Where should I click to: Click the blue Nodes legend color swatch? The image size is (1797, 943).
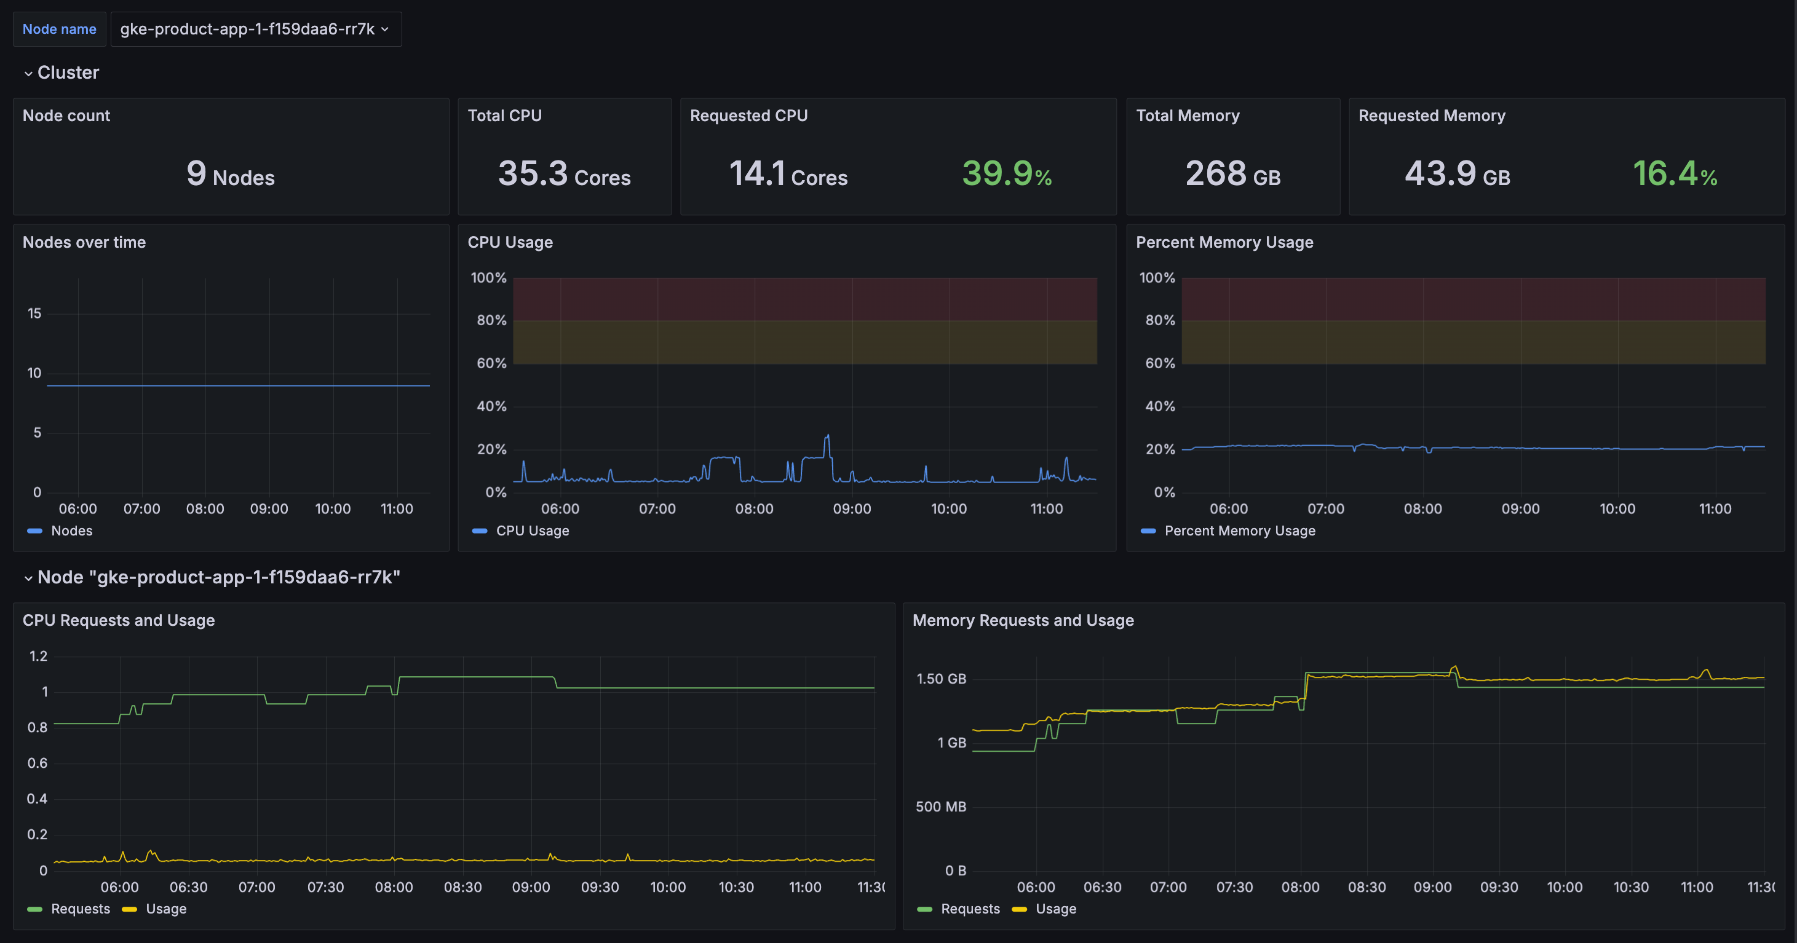pyautogui.click(x=34, y=531)
